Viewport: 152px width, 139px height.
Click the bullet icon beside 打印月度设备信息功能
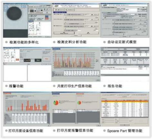click(x=6, y=131)
